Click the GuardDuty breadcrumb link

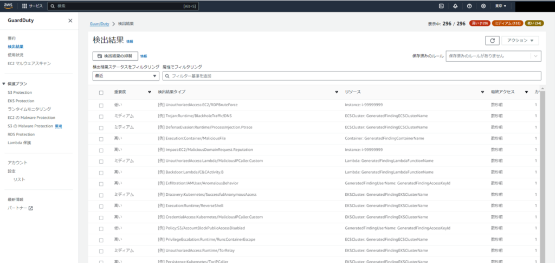(x=100, y=24)
